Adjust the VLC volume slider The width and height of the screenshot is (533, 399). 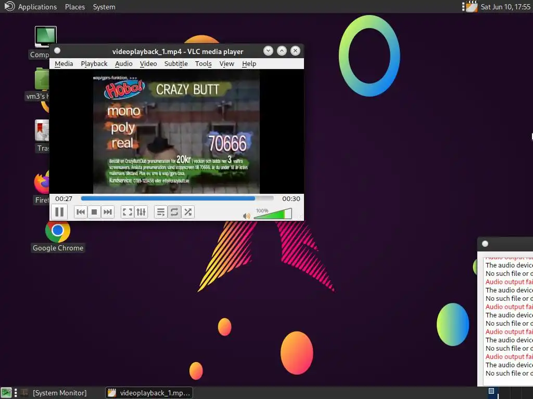[273, 214]
